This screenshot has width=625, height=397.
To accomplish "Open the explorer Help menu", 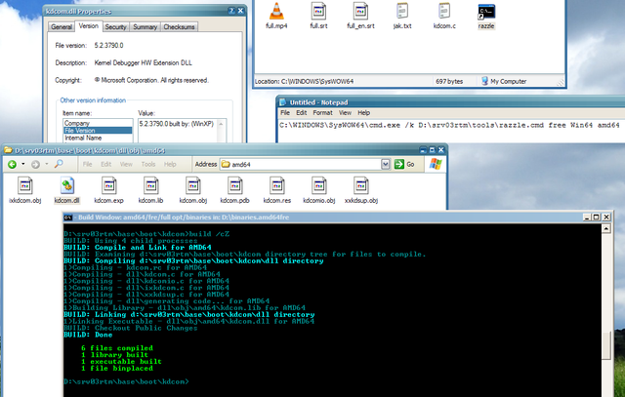I will 170,164.
